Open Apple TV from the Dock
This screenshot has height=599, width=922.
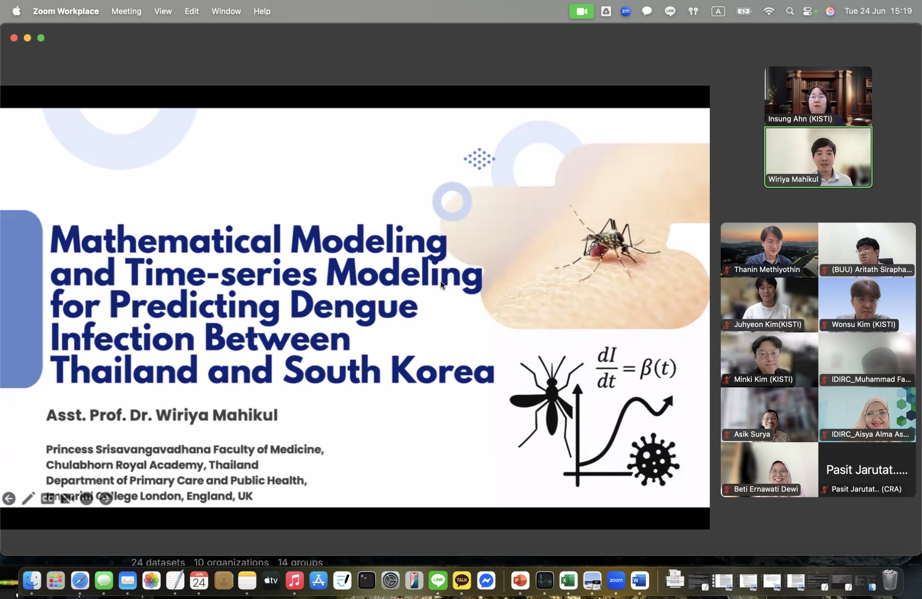pos(271,581)
